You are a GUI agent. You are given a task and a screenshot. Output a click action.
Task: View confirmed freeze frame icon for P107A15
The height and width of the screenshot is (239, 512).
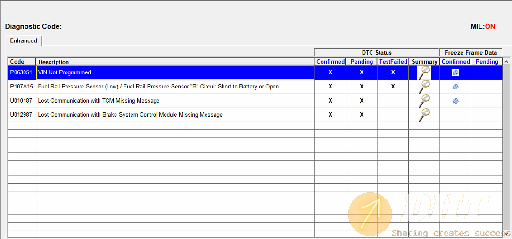[455, 87]
